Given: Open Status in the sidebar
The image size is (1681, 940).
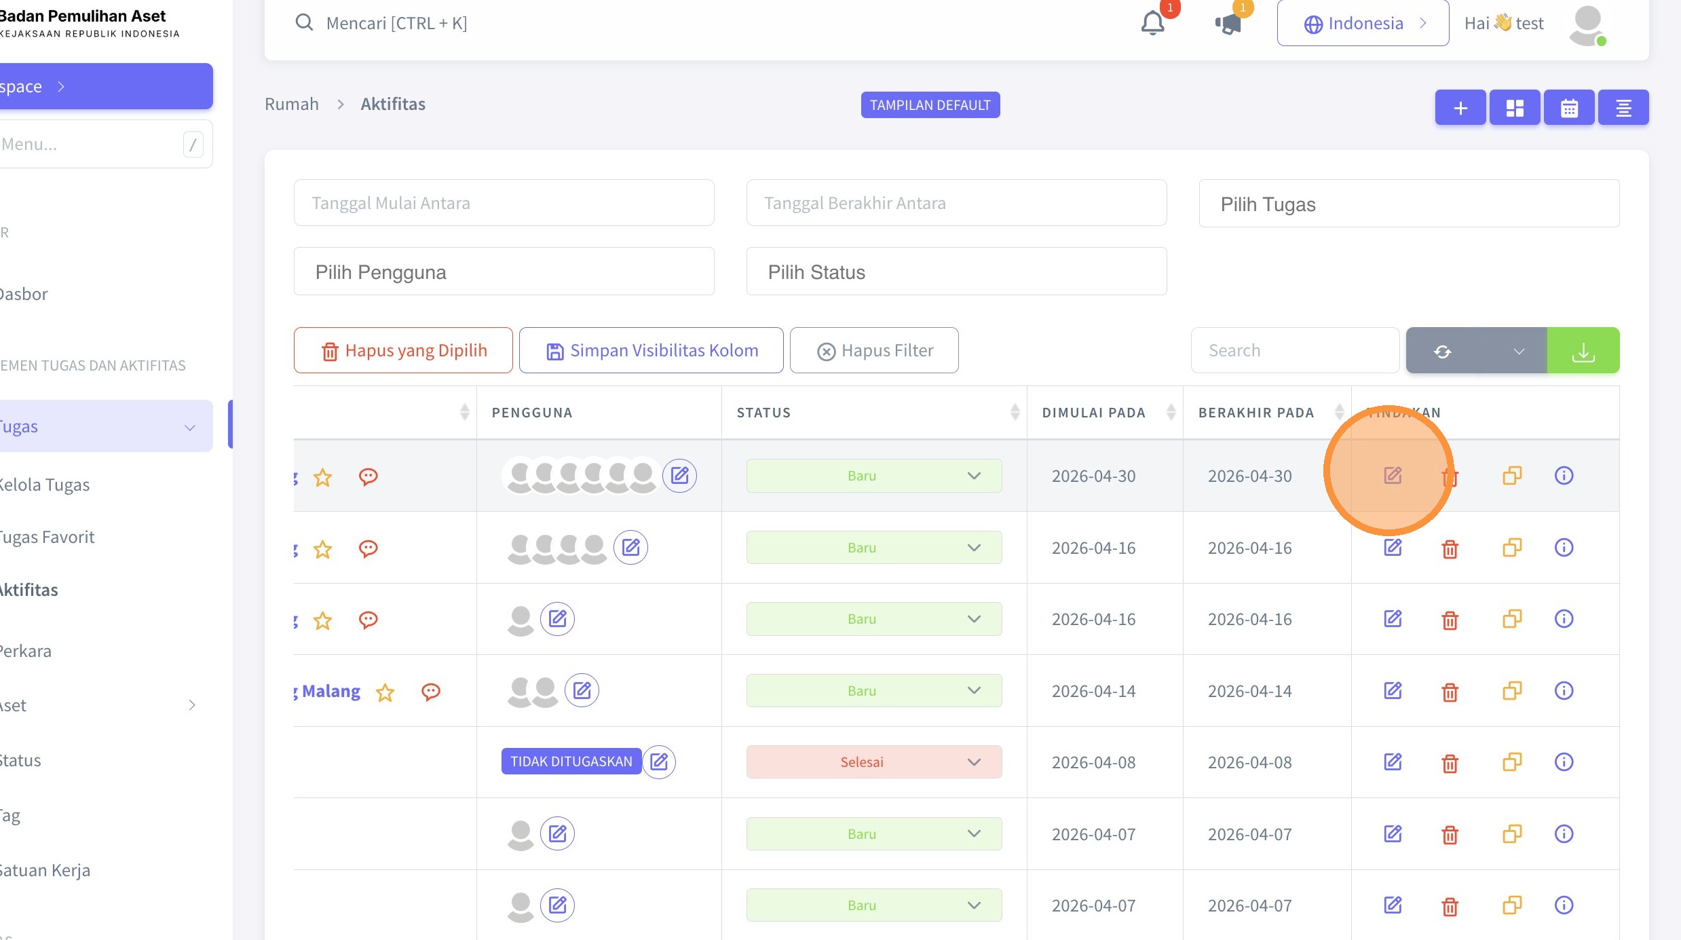Looking at the screenshot, I should pyautogui.click(x=20, y=761).
